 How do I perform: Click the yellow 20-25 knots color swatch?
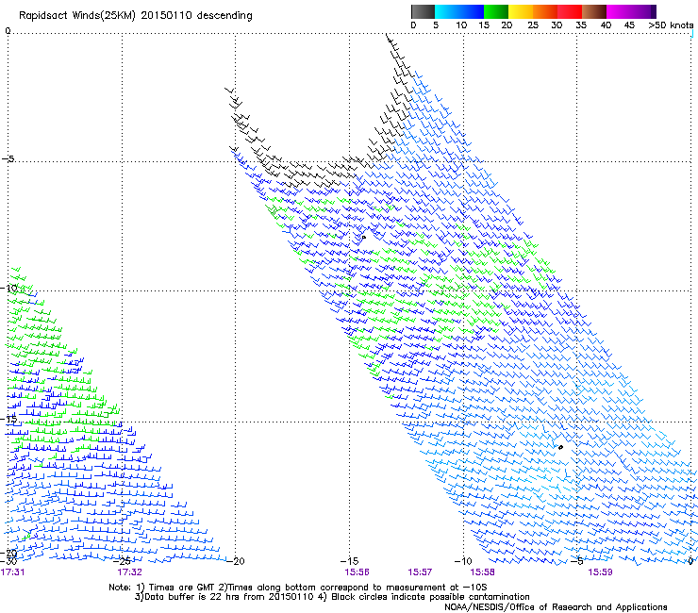[521, 11]
